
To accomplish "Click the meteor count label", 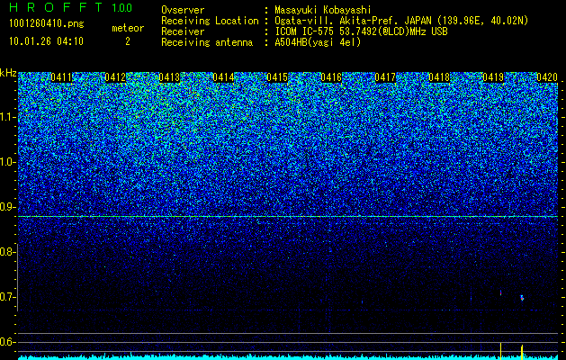I will [x=128, y=28].
